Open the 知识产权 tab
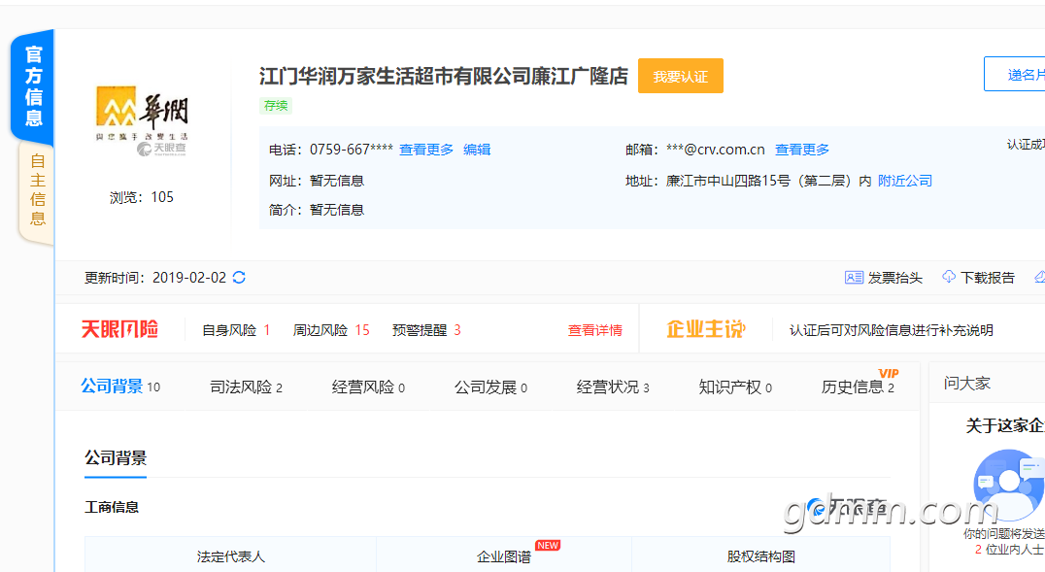 pyautogui.click(x=735, y=387)
